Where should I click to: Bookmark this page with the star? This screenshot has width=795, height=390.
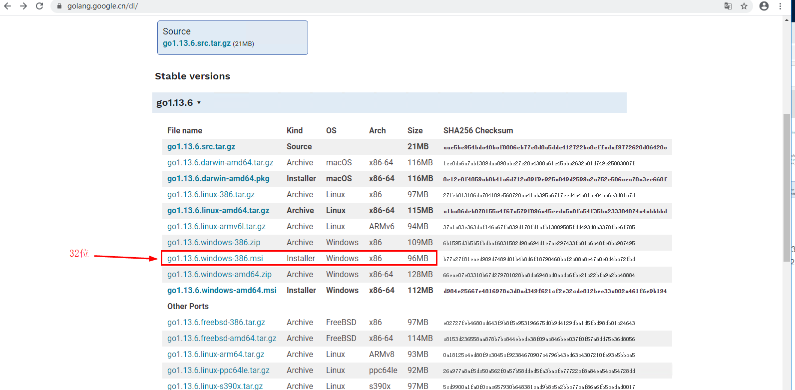coord(744,6)
